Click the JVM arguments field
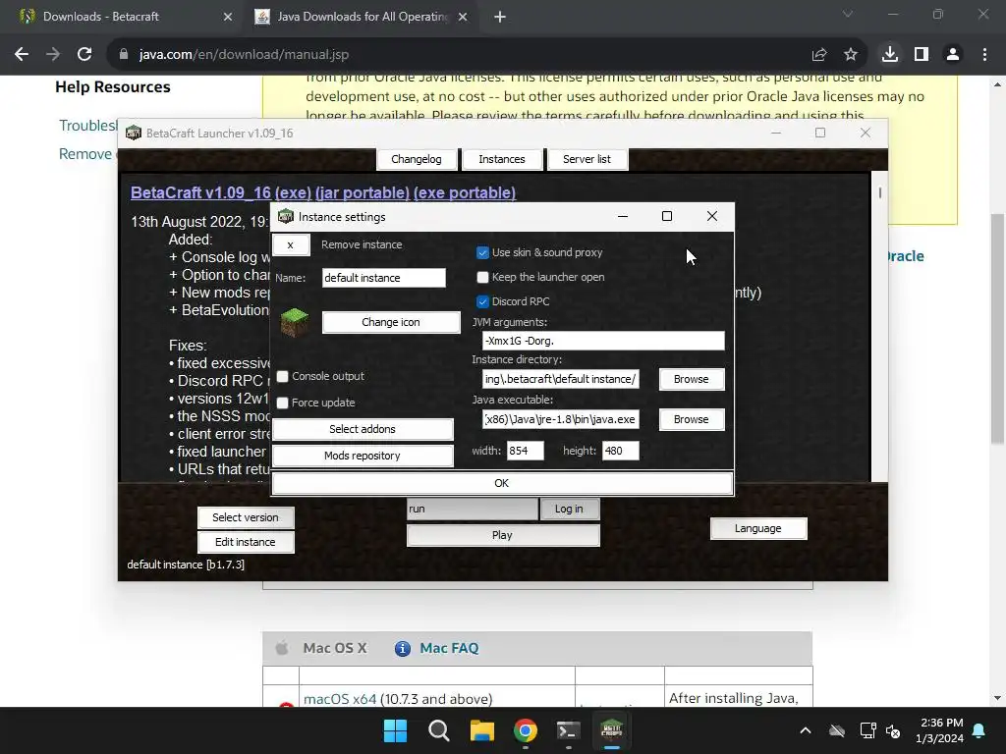 click(603, 341)
